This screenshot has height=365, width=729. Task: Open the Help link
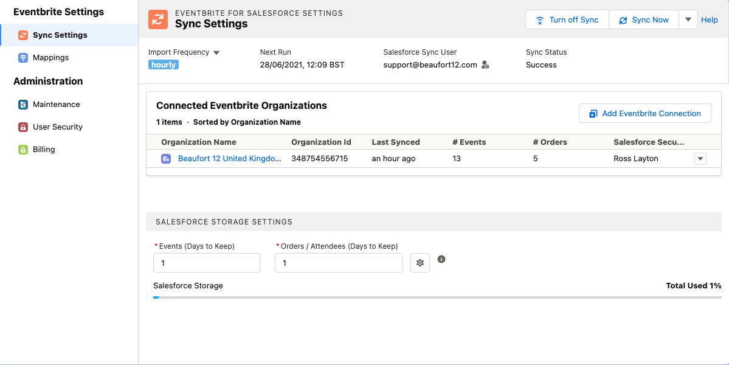point(710,19)
